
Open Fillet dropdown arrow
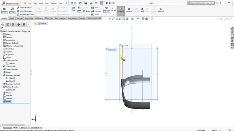[74, 15]
